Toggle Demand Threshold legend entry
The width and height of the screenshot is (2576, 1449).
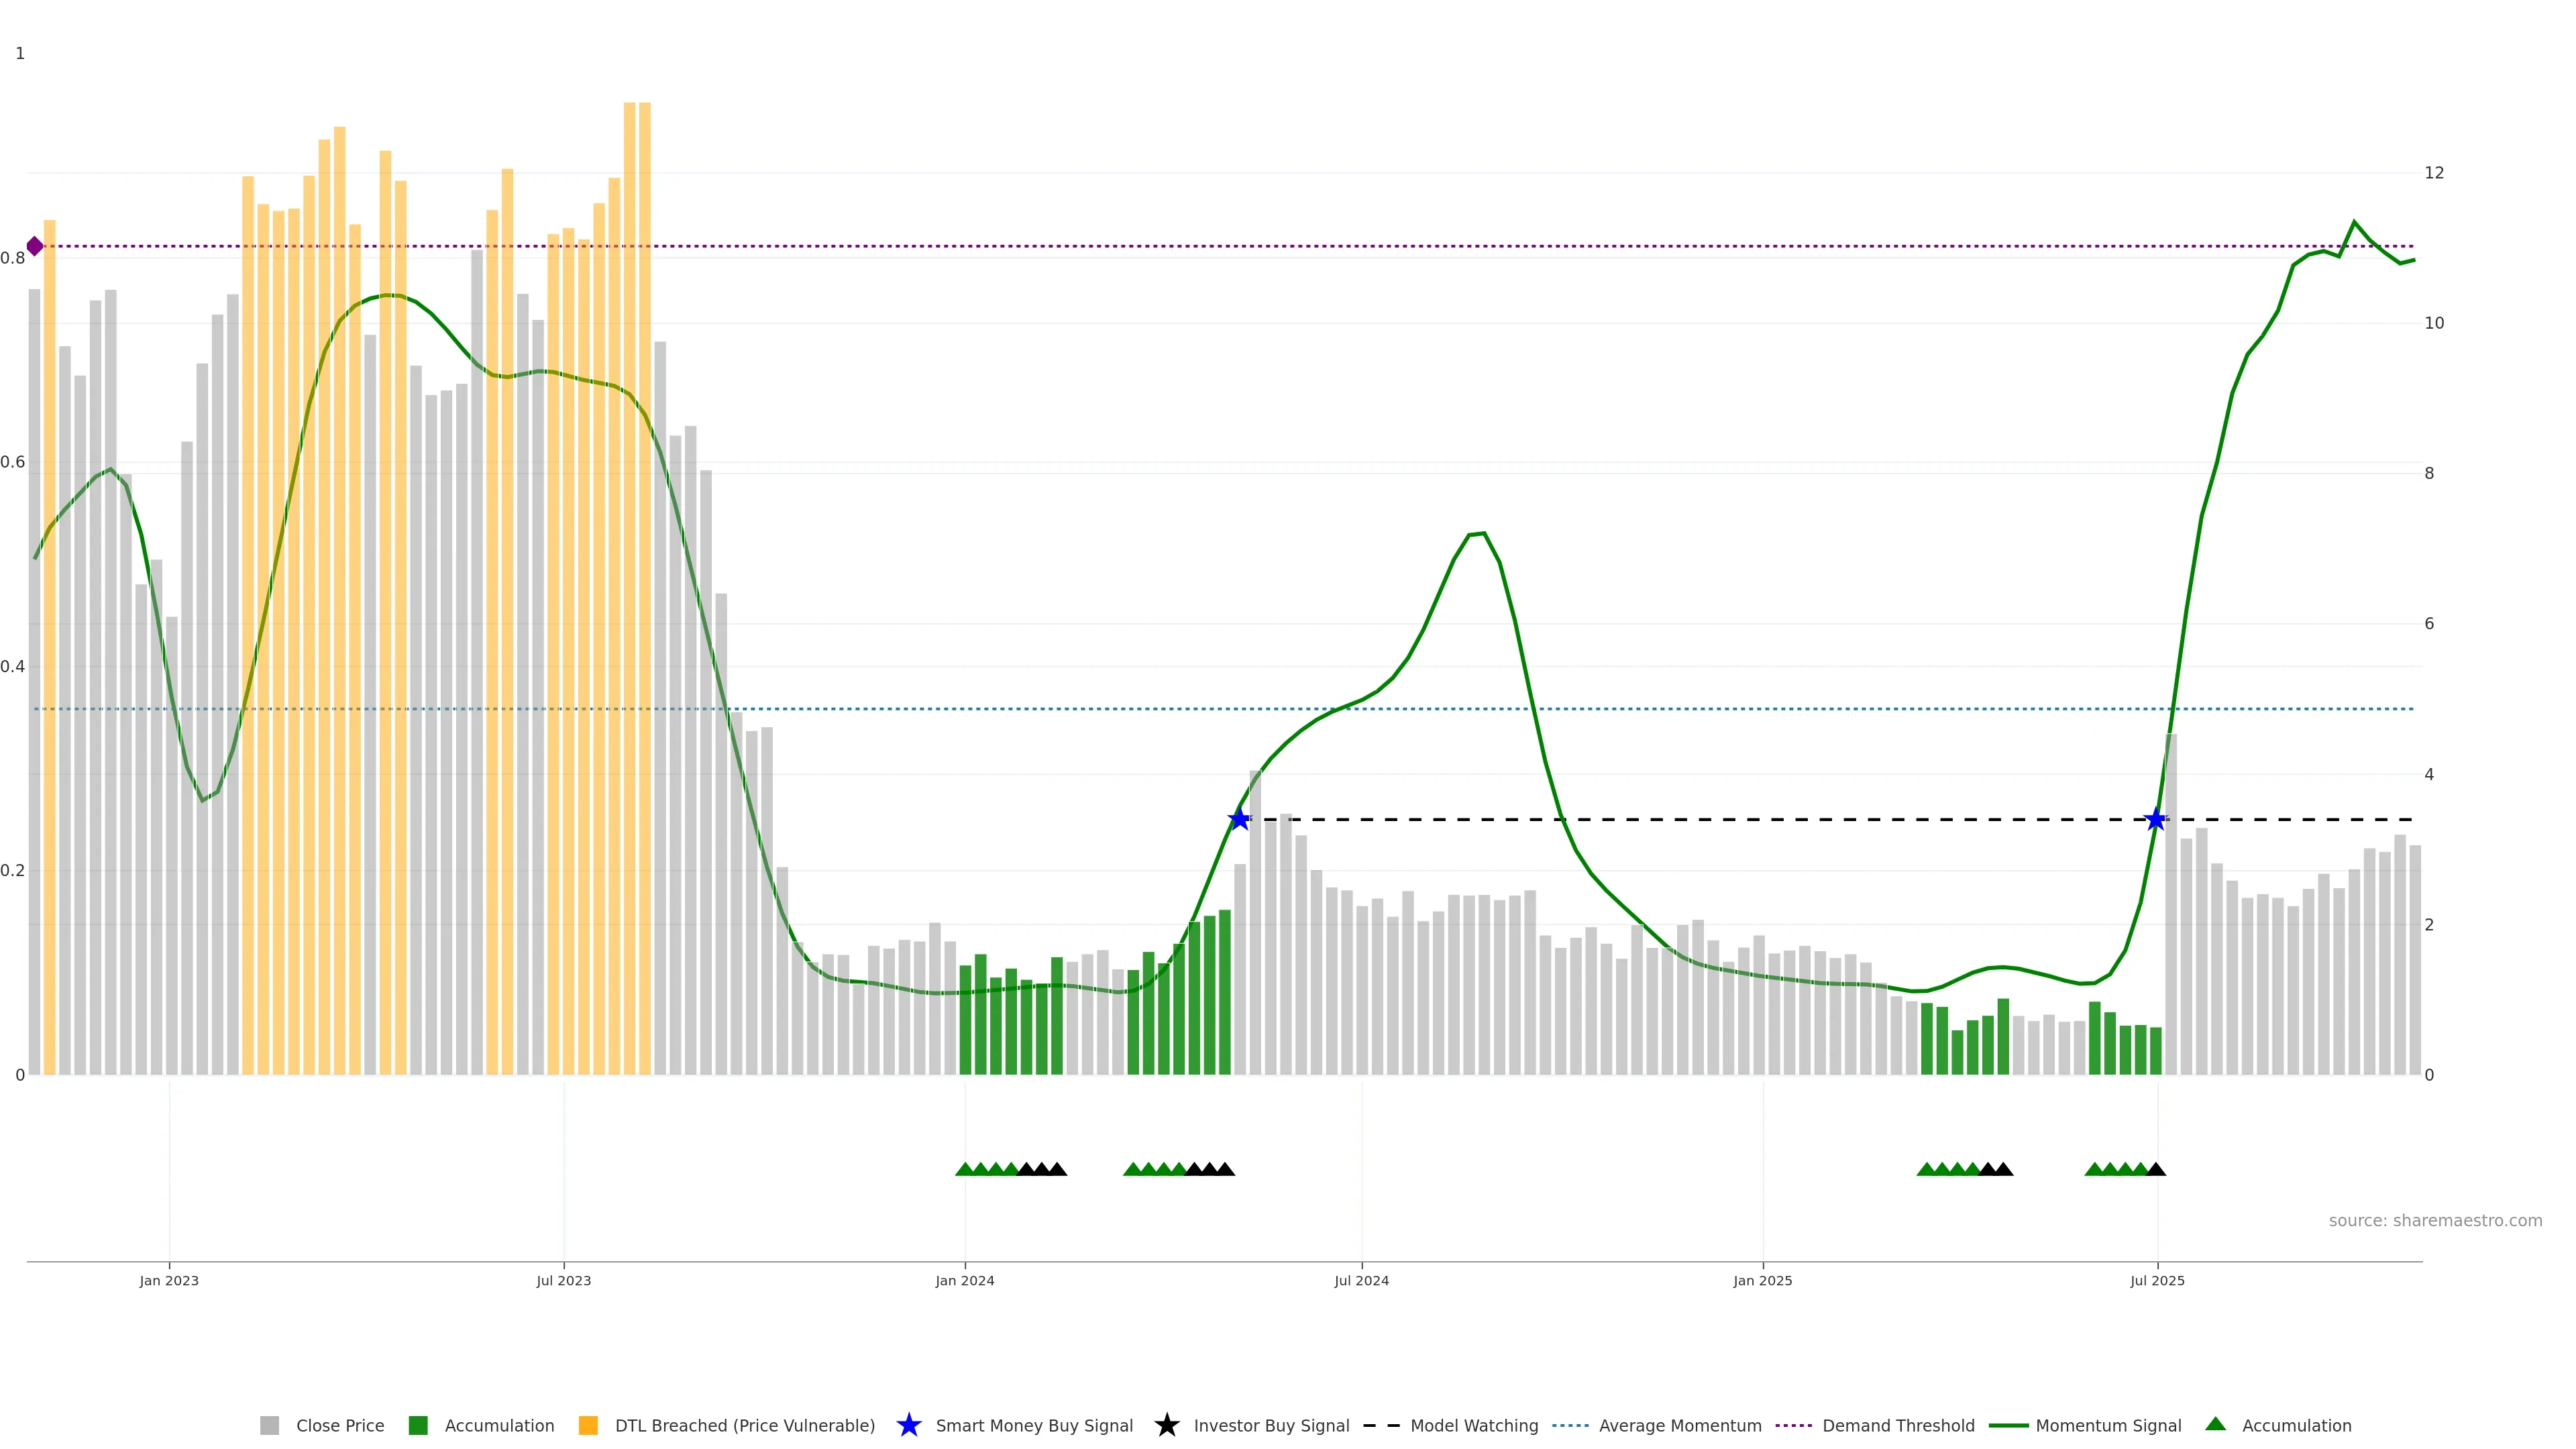tap(1898, 1425)
